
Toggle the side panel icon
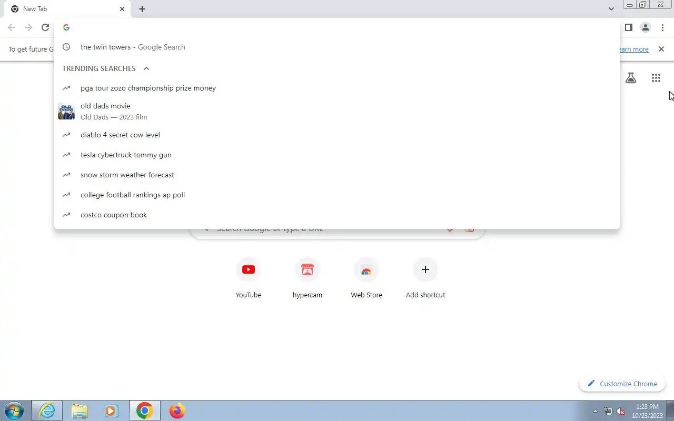click(x=628, y=27)
